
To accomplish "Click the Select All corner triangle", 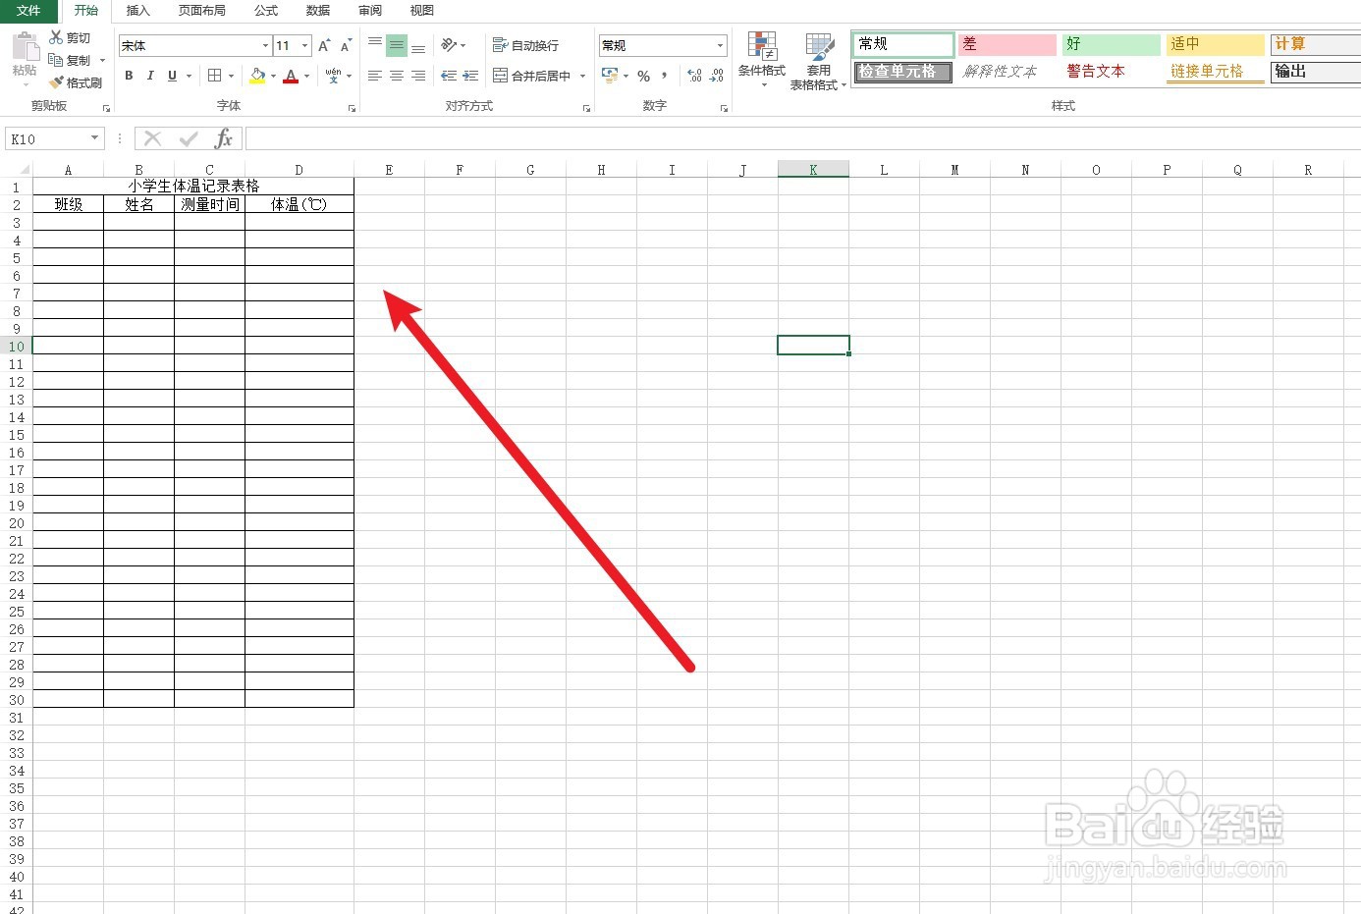I will [x=23, y=170].
